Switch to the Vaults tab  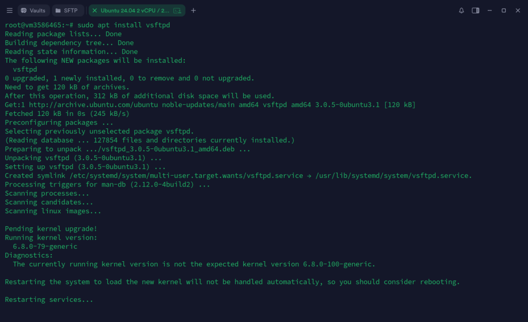click(33, 10)
